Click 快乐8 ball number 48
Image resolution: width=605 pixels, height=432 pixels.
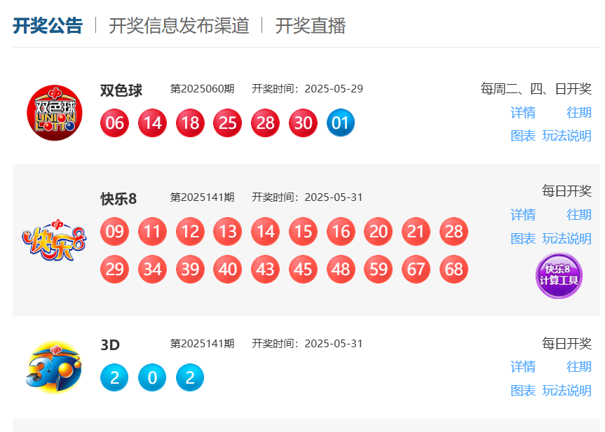click(x=341, y=269)
